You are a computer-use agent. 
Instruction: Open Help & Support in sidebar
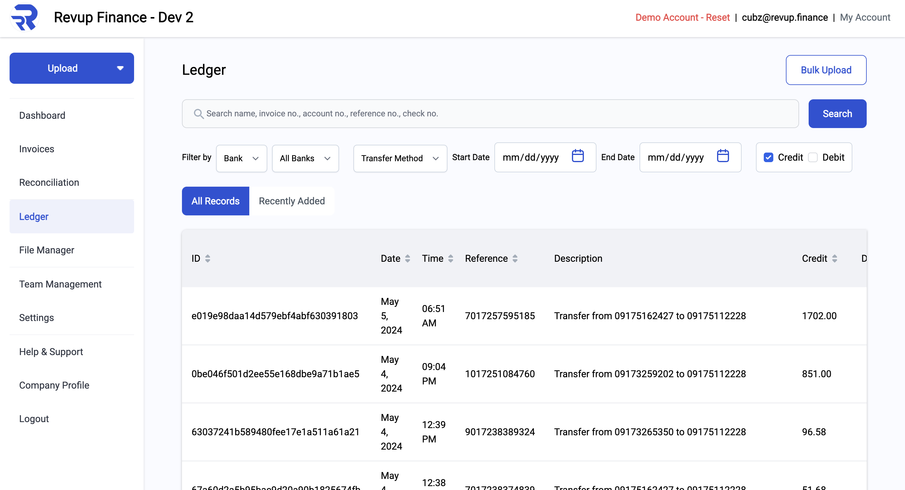tap(72, 351)
